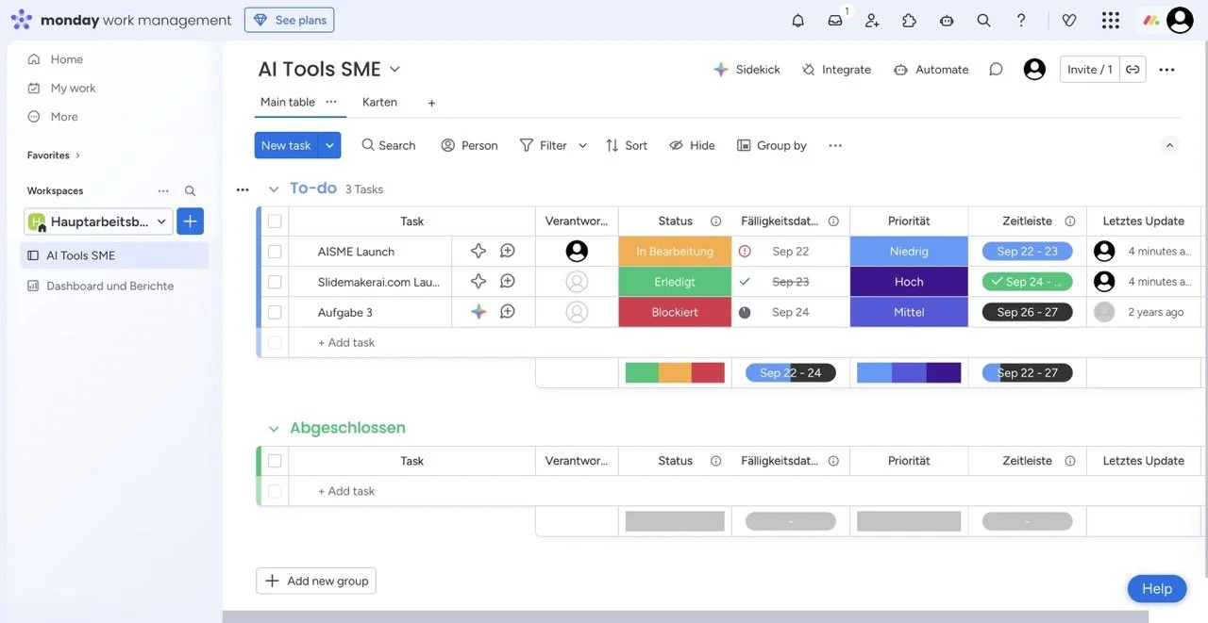Click the invite members person-plus icon
Viewport: 1208px width, 623px height.
click(x=871, y=19)
